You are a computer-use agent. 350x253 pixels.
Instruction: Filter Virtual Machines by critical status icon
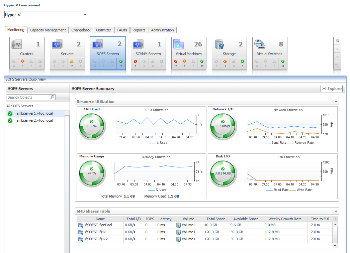[185, 61]
